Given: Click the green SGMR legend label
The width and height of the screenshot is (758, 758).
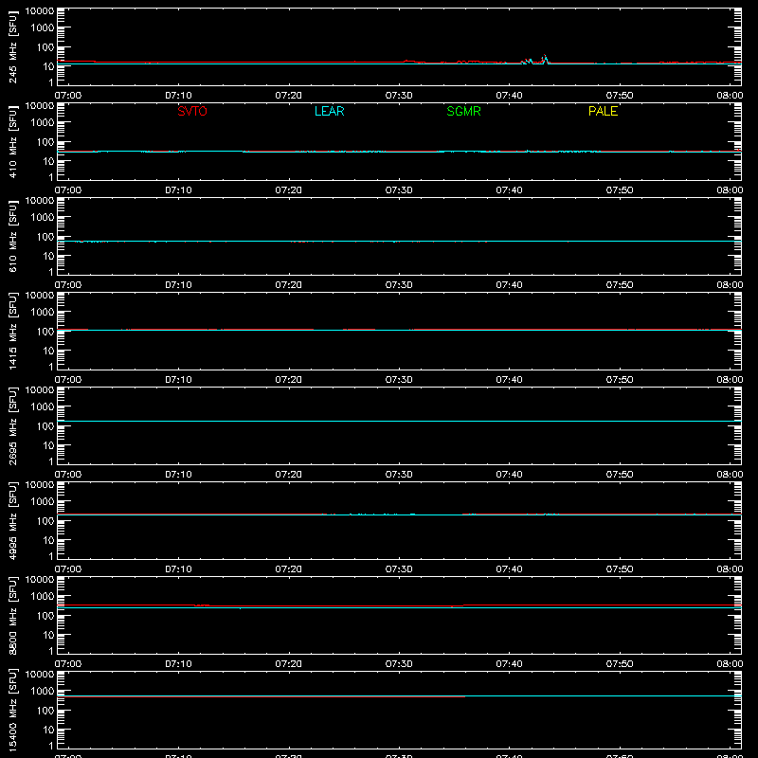Looking at the screenshot, I should point(463,111).
